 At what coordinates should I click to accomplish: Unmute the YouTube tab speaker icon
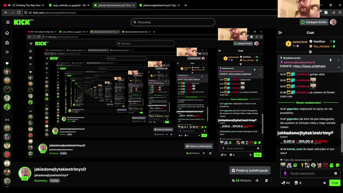pyautogui.click(x=10, y=5)
